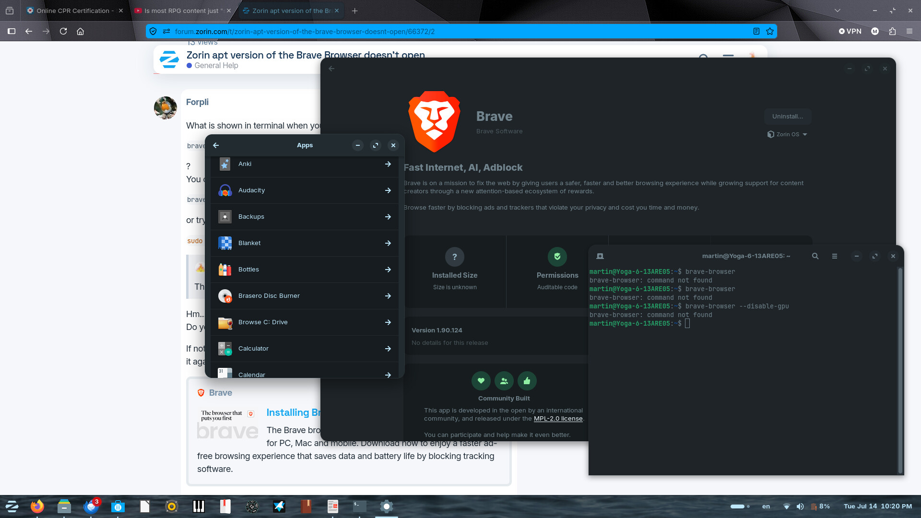Bookmark this page with the star

(770, 31)
